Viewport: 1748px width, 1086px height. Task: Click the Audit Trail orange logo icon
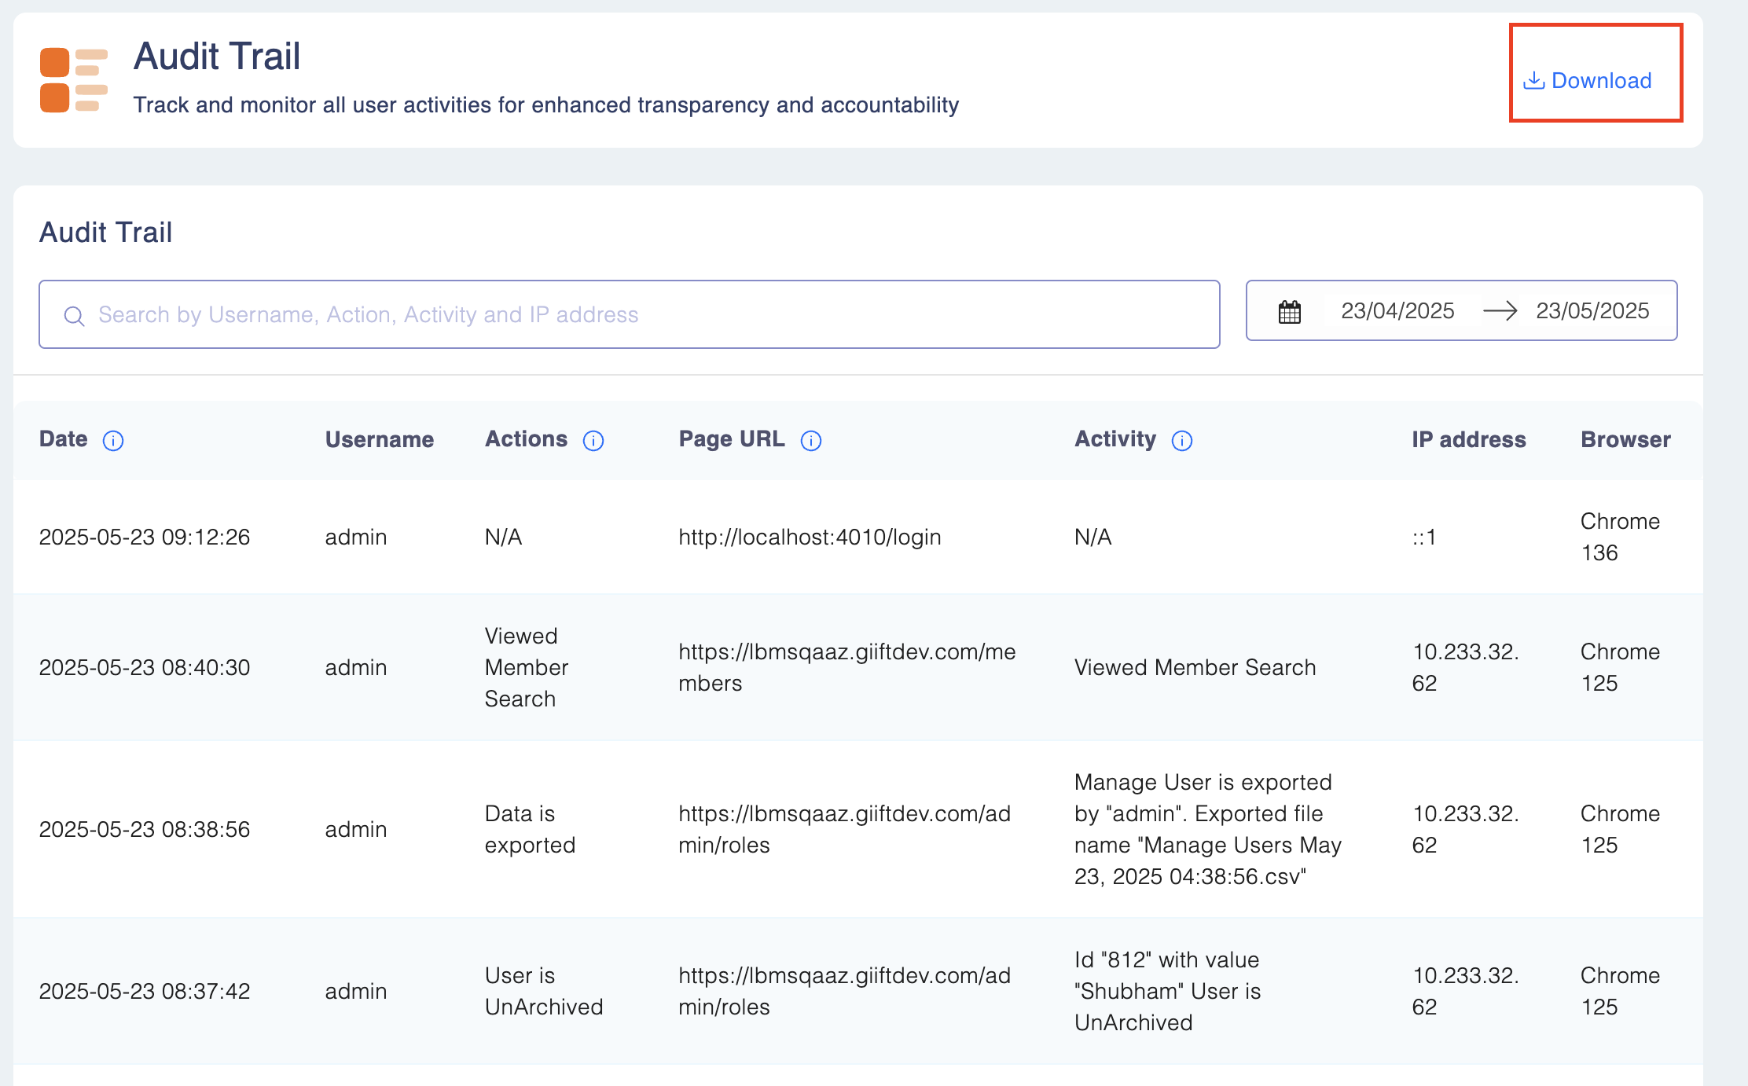pos(73,80)
